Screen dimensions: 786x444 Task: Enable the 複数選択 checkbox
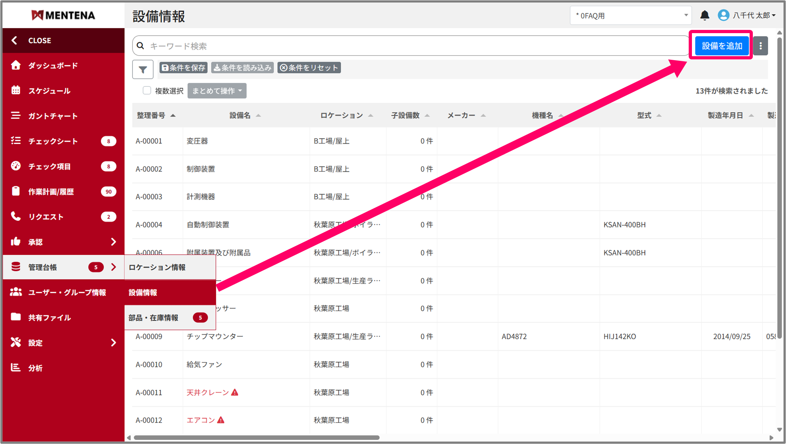click(147, 90)
